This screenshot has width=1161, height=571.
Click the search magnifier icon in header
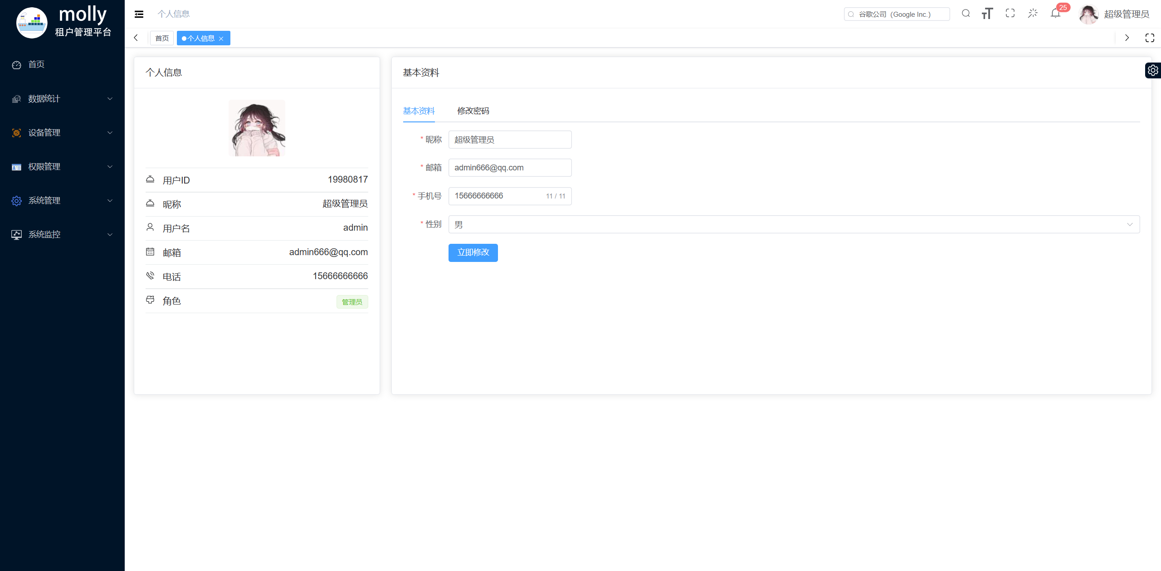point(966,14)
